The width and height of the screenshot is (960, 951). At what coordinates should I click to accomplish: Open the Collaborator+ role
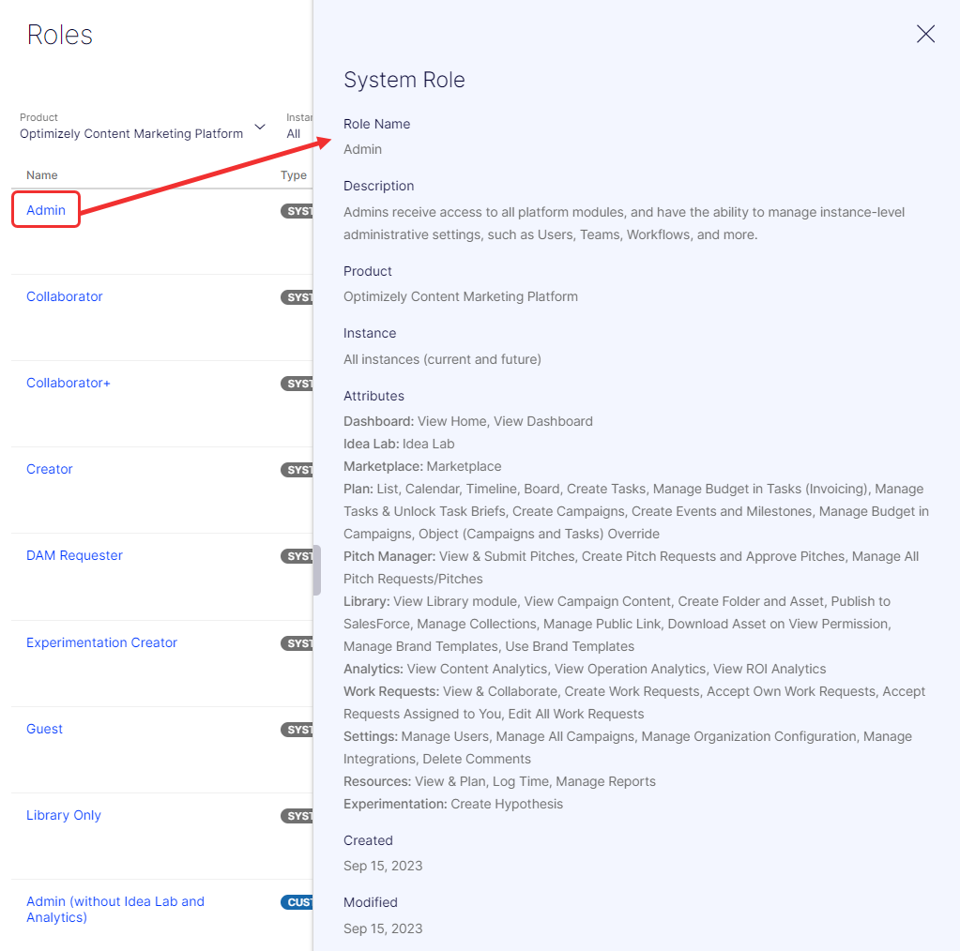pos(69,383)
